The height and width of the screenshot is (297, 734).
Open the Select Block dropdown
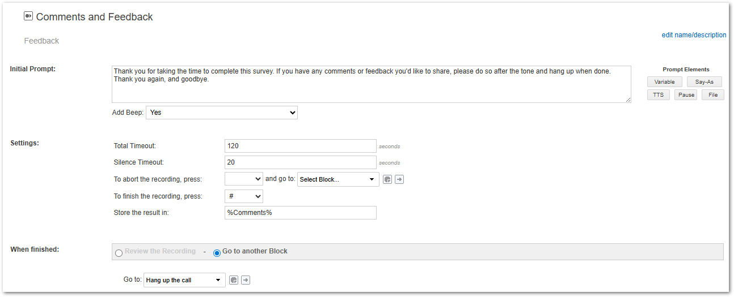click(338, 179)
